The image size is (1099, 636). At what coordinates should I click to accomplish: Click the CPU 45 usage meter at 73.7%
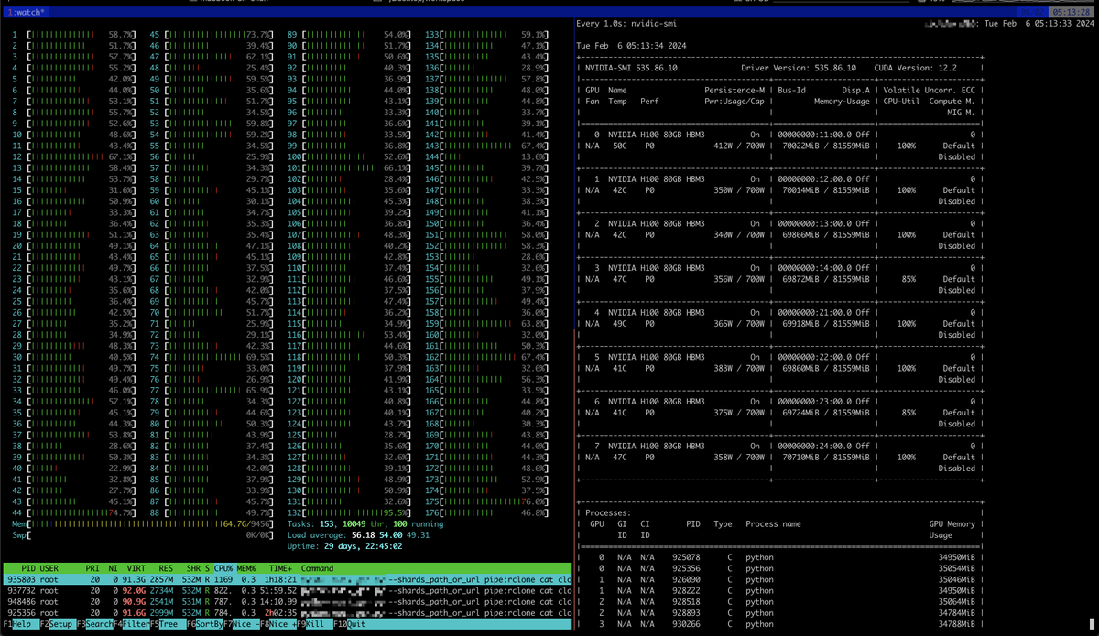211,34
